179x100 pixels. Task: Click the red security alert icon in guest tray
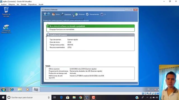point(156,90)
